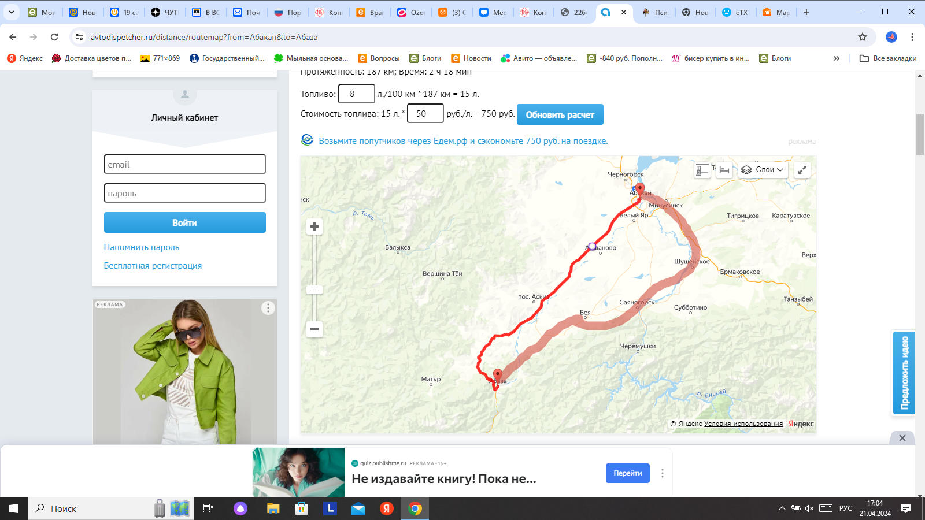Screen dimensions: 925x520
Task: Open Бесплатная регистрация link
Action: [x=153, y=266]
